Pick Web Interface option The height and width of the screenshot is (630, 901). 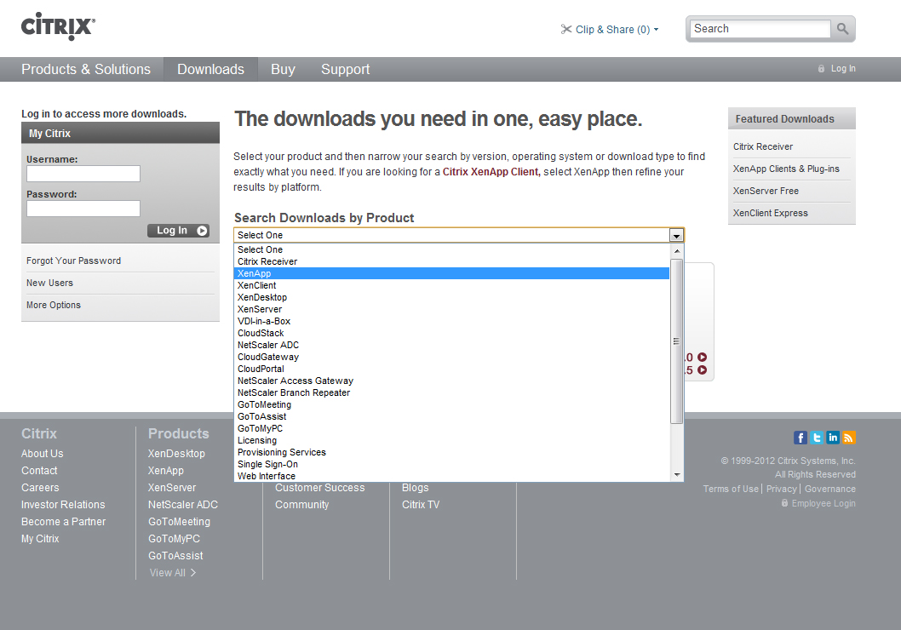[x=452, y=476]
